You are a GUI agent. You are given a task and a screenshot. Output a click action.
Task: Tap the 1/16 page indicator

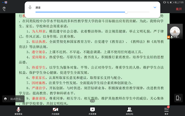tap(92, 101)
